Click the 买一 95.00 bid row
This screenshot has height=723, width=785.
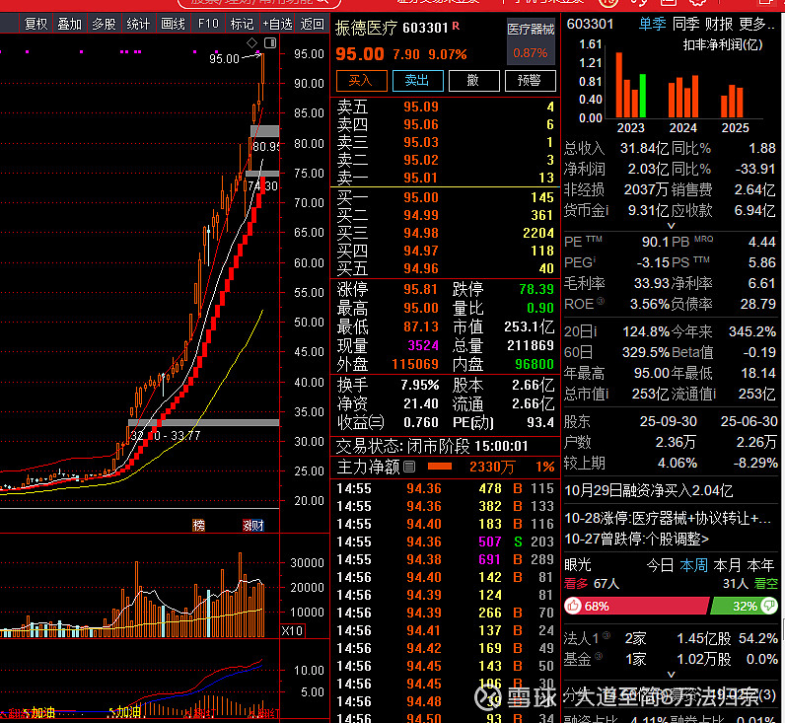pos(445,197)
